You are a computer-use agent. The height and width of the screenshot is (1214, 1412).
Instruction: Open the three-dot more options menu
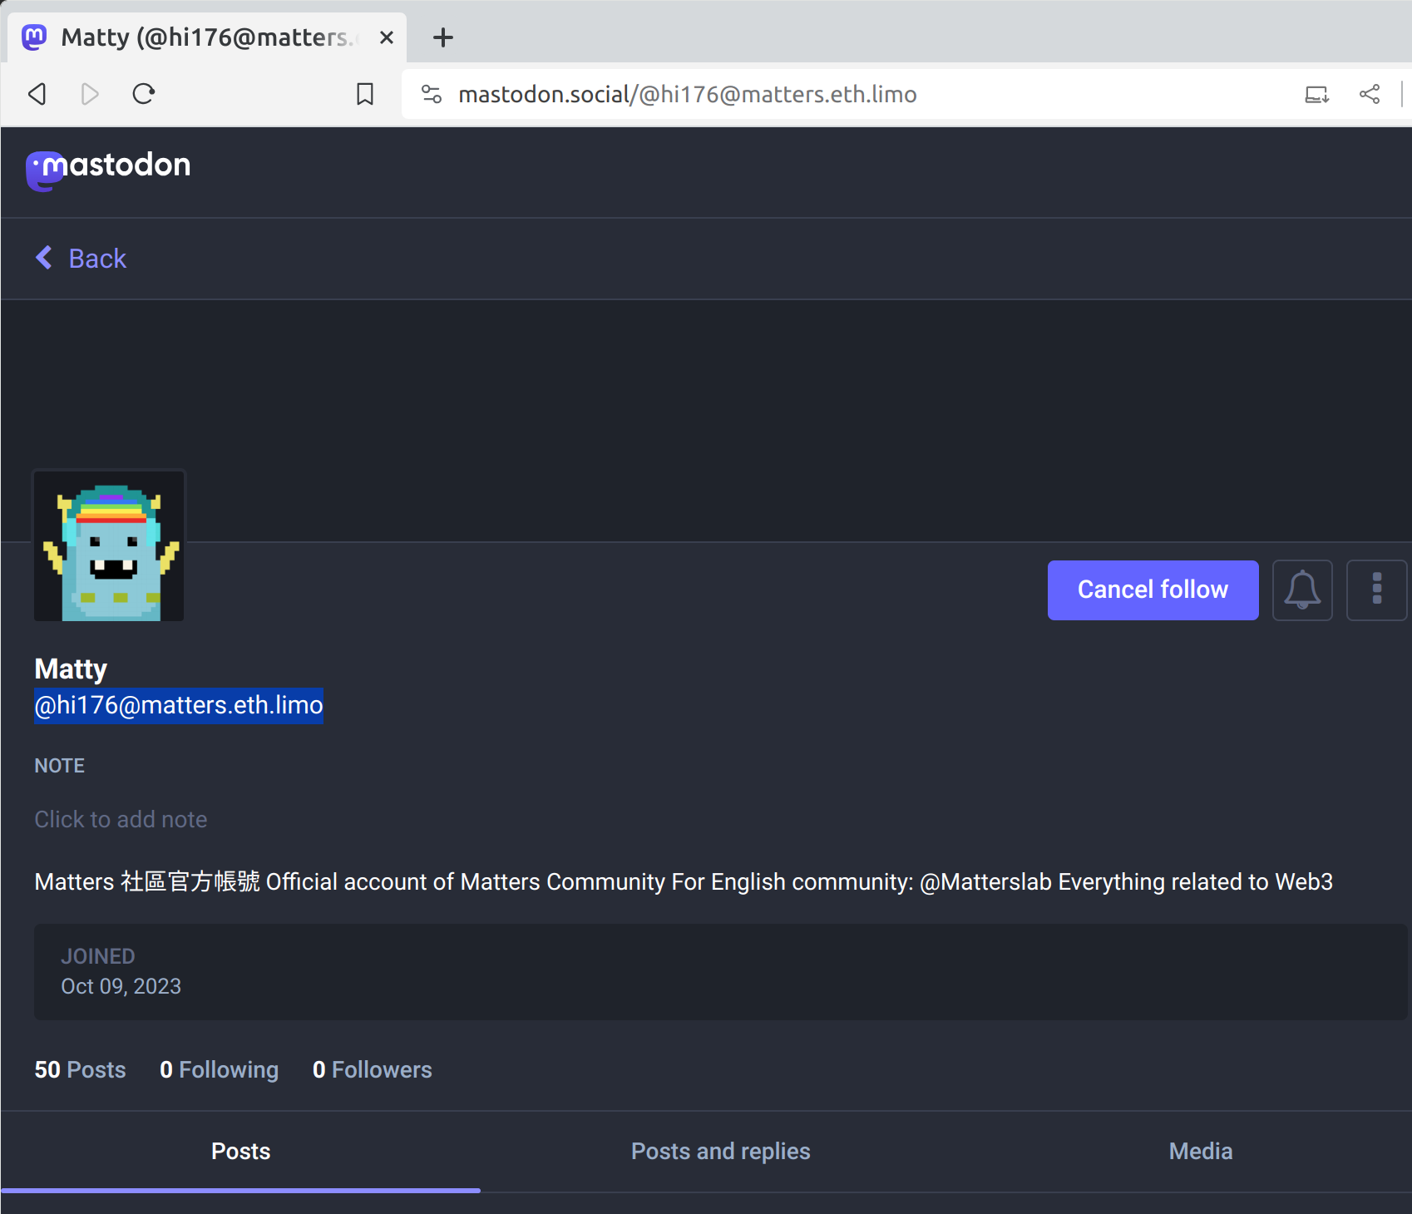point(1377,590)
